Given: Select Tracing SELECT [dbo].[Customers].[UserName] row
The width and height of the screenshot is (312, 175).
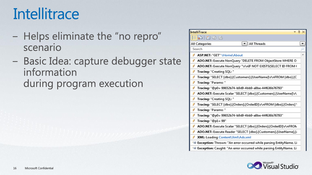Looking at the screenshot, I should [245, 77].
